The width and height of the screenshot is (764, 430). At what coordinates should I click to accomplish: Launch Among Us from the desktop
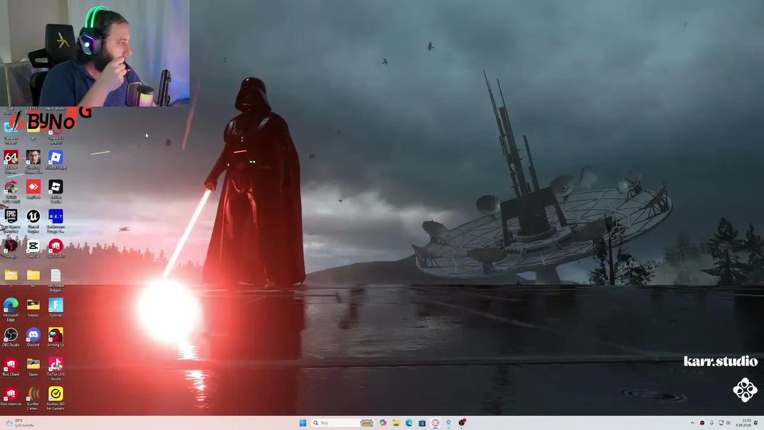point(56,337)
